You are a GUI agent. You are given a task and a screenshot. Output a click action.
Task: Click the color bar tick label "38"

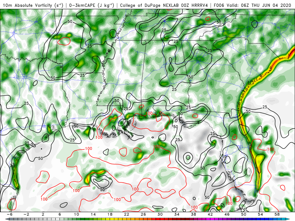click(193, 214)
